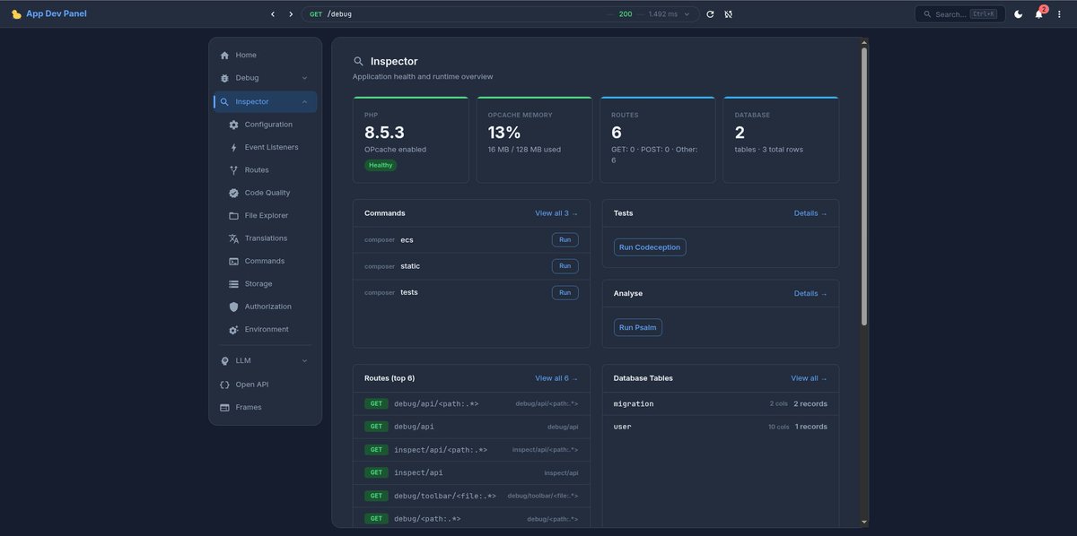Select Translations in the sidebar
Viewport: 1077px width, 536px height.
[266, 238]
